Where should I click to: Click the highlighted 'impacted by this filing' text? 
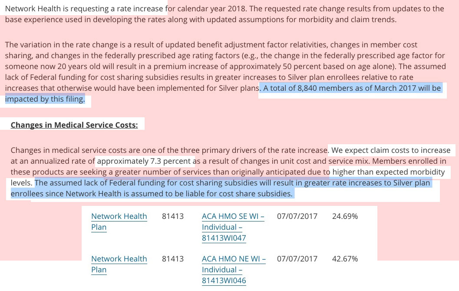coord(45,99)
